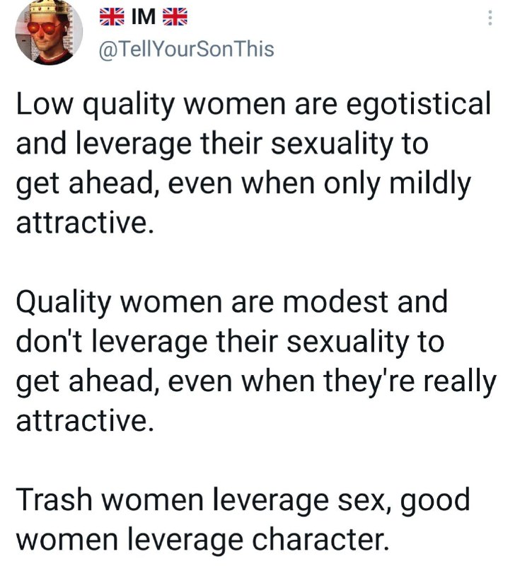Screen dimensions: 515x566
Task: Click the words "they're really" in the tweet
Action: [x=410, y=383]
